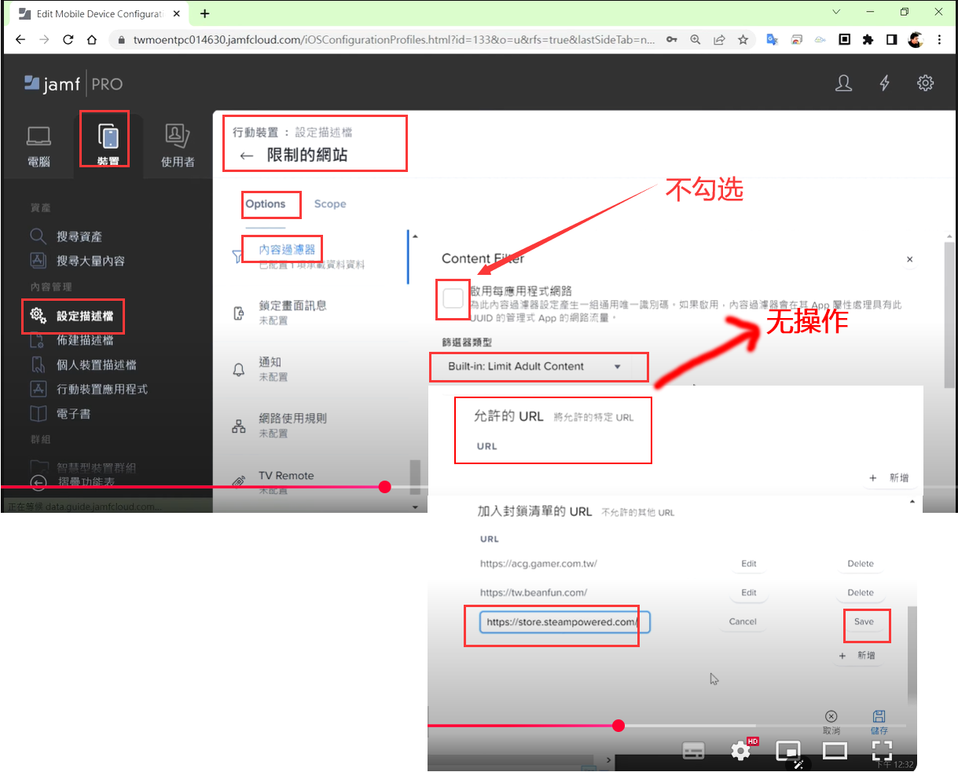
Task: Click the scroll-up arrow of payload list
Action: 415,236
